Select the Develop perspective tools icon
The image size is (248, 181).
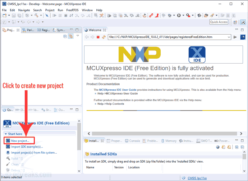243,22
